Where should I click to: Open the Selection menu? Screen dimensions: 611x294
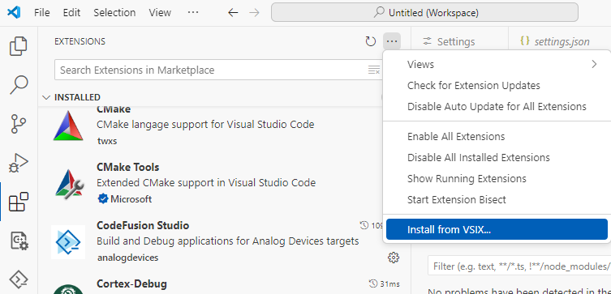coord(114,13)
